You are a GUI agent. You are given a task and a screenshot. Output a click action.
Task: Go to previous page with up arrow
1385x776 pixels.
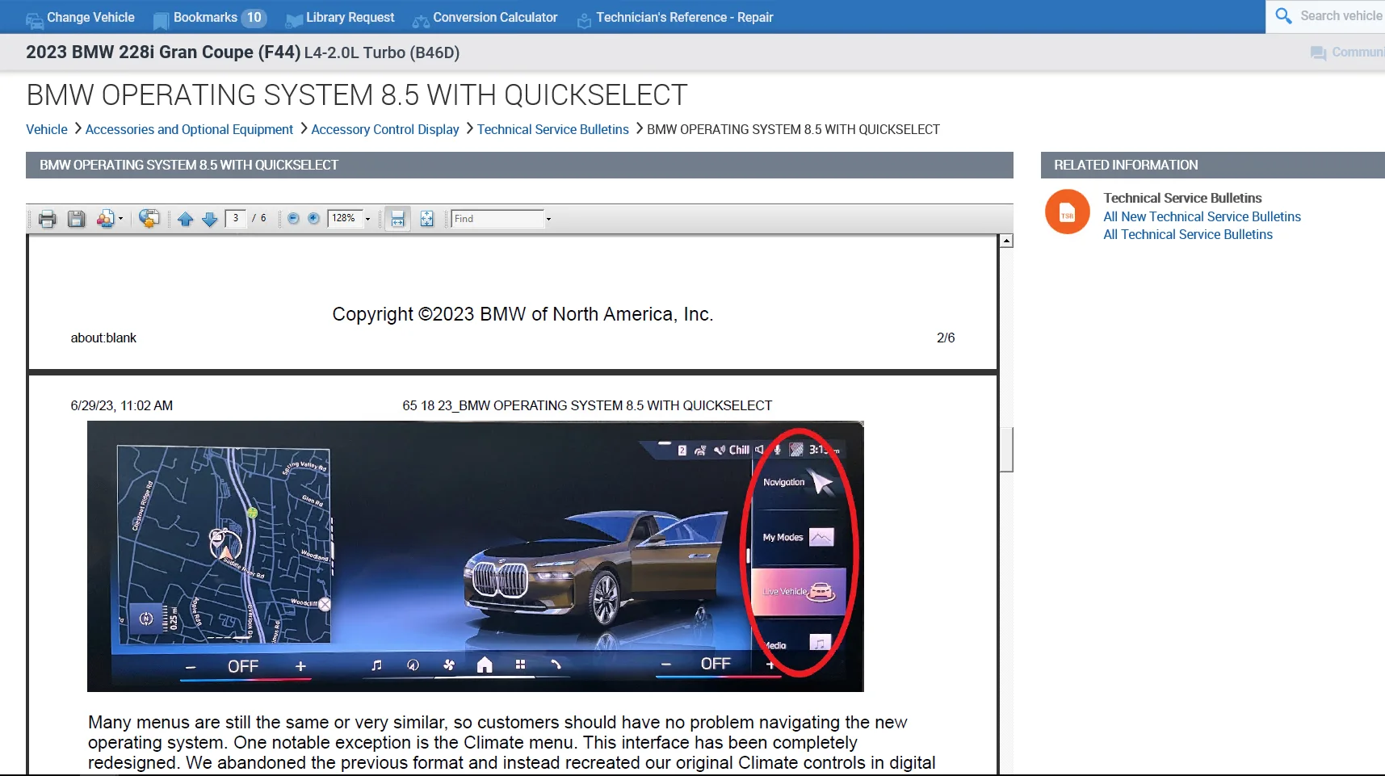tap(186, 219)
